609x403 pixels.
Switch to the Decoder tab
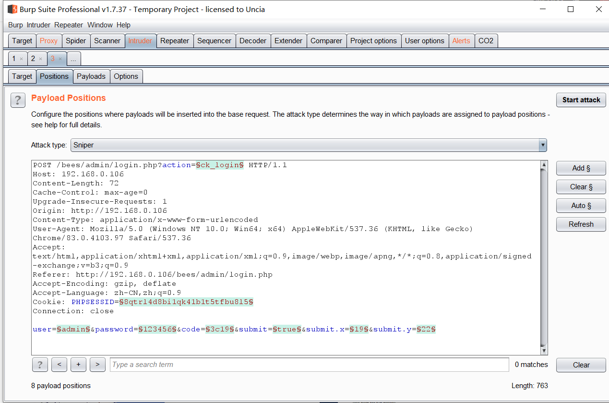[x=253, y=41]
